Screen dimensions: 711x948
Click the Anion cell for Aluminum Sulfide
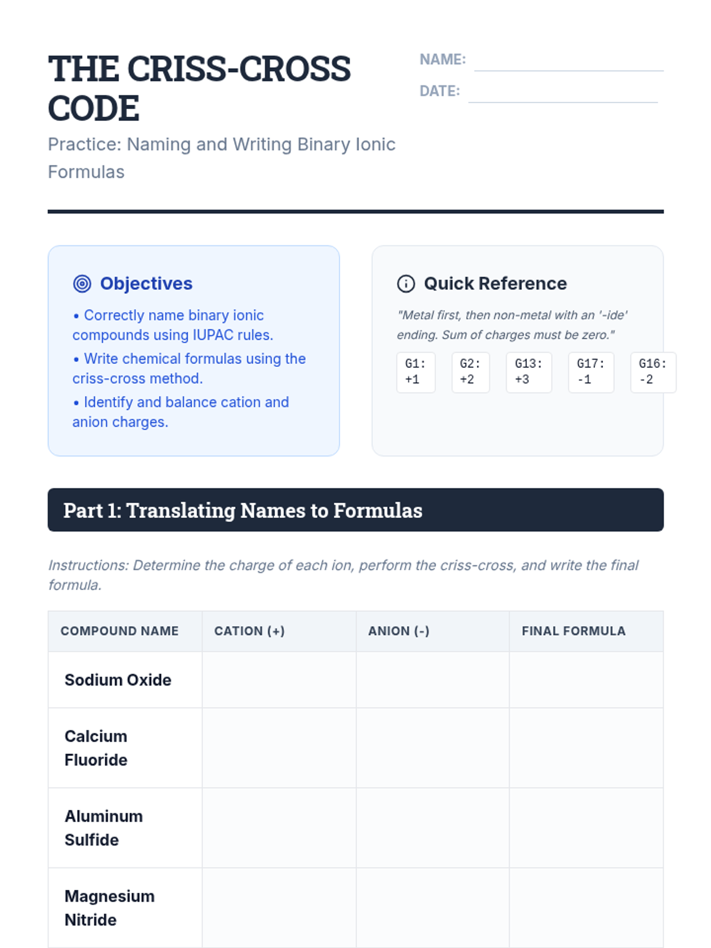[x=433, y=828]
